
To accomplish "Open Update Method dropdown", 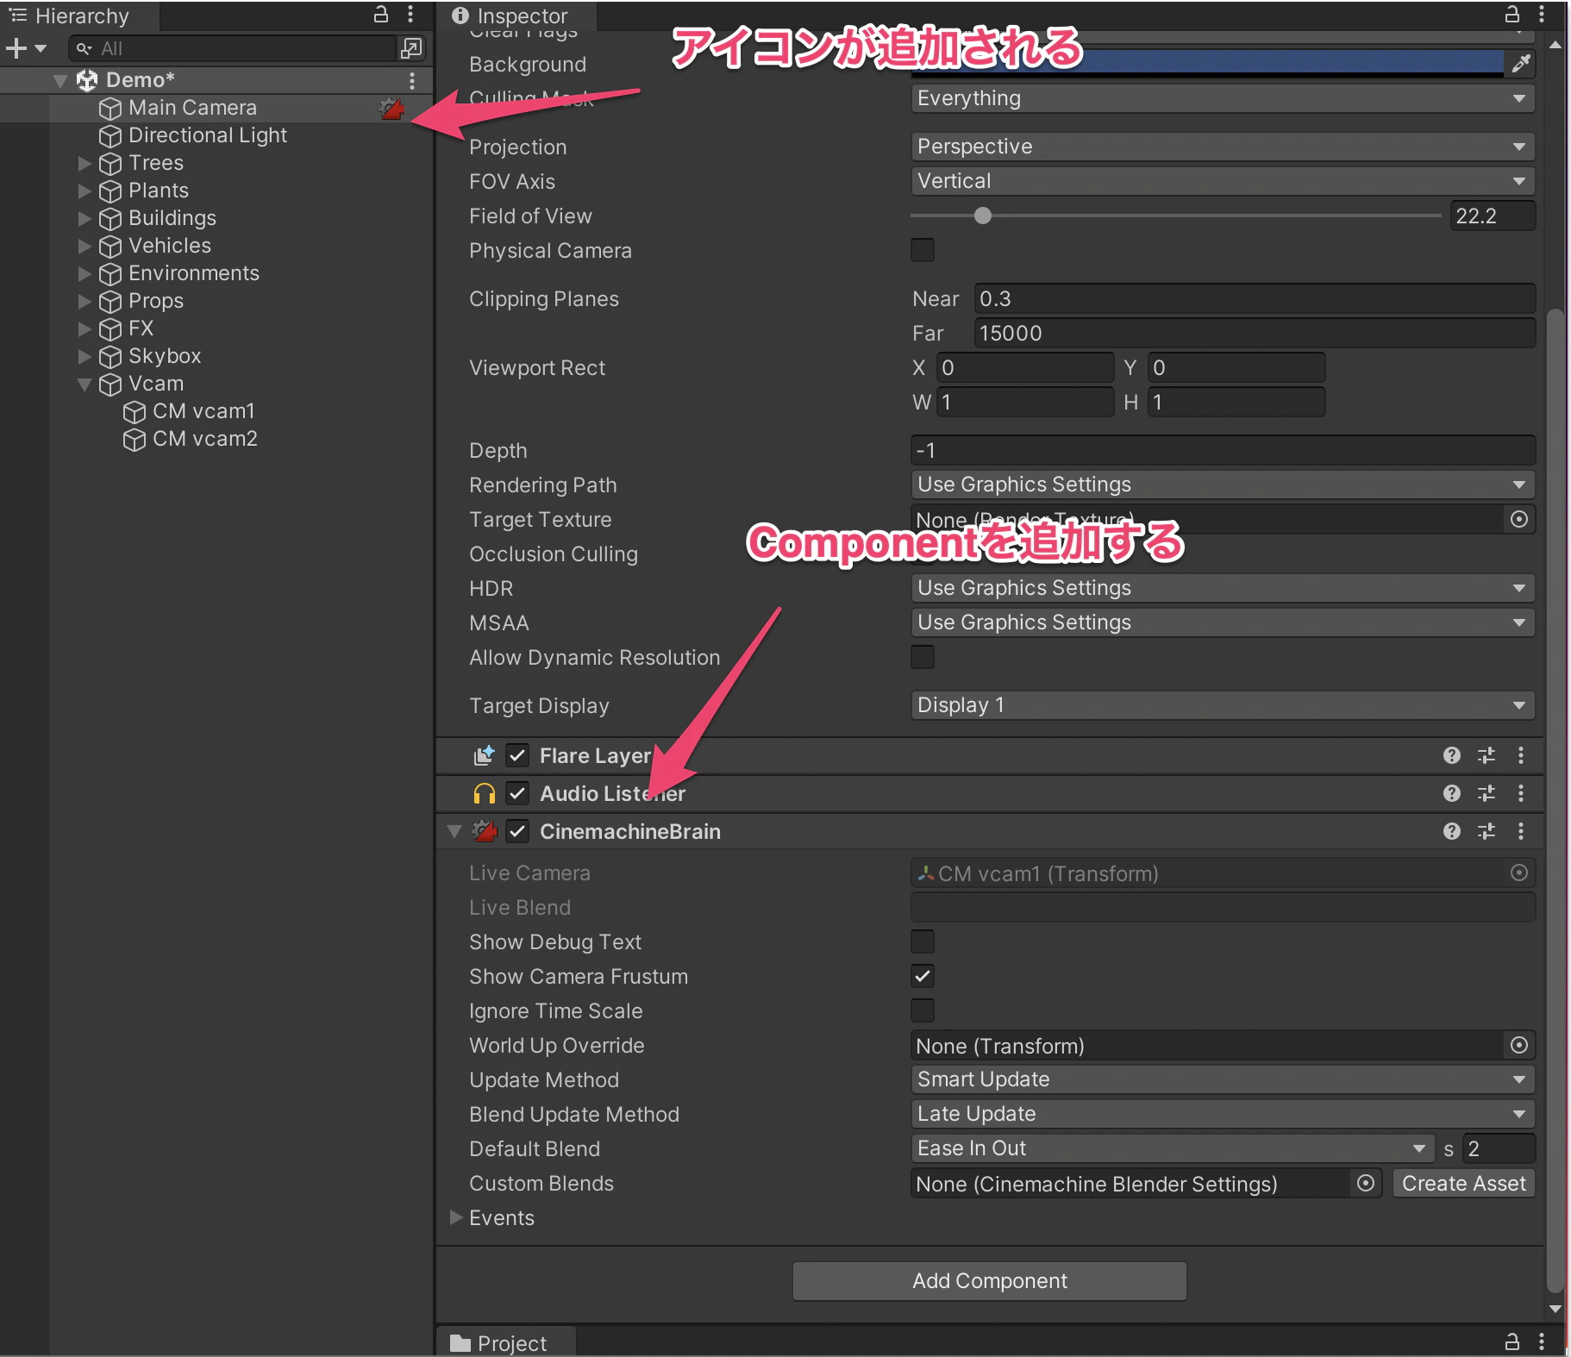I will pyautogui.click(x=1223, y=1079).
